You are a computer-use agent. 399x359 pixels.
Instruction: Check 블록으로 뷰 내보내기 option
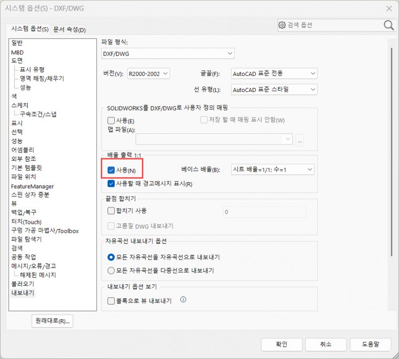[x=111, y=301]
